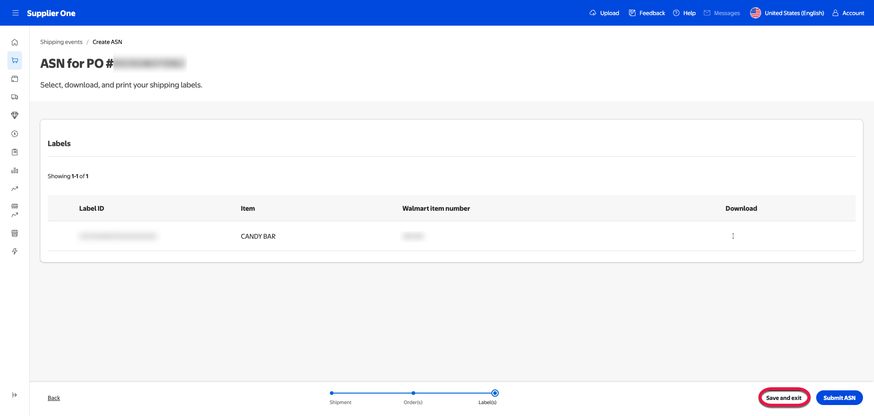Click the Supplier One logo
Image resolution: width=874 pixels, height=416 pixels.
tap(51, 13)
